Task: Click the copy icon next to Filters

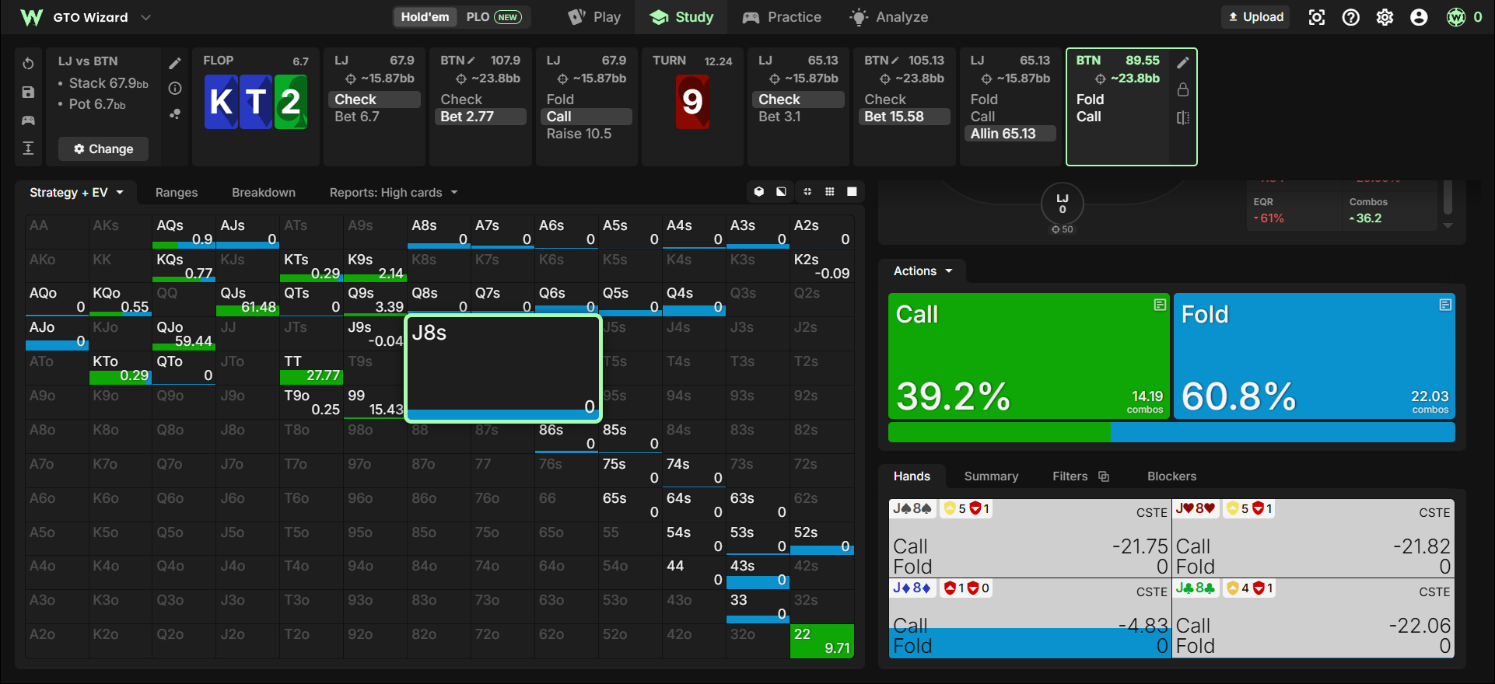Action: coord(1104,476)
